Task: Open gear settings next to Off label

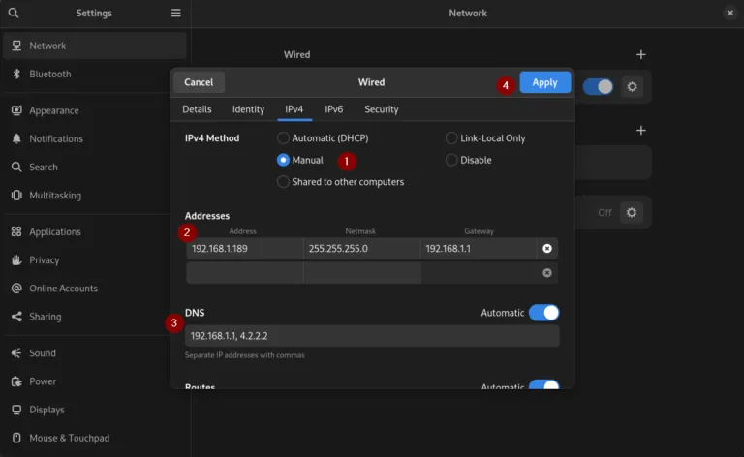Action: tap(631, 212)
